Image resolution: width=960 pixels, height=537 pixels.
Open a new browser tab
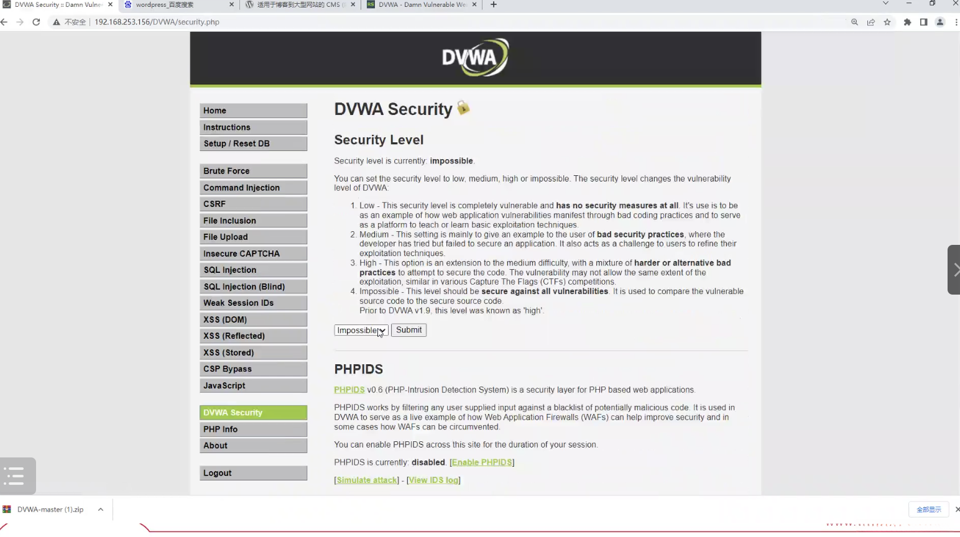click(494, 4)
